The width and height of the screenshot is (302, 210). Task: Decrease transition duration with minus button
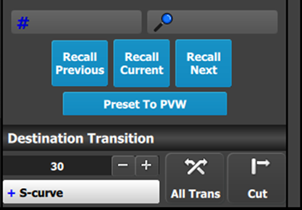pos(123,166)
